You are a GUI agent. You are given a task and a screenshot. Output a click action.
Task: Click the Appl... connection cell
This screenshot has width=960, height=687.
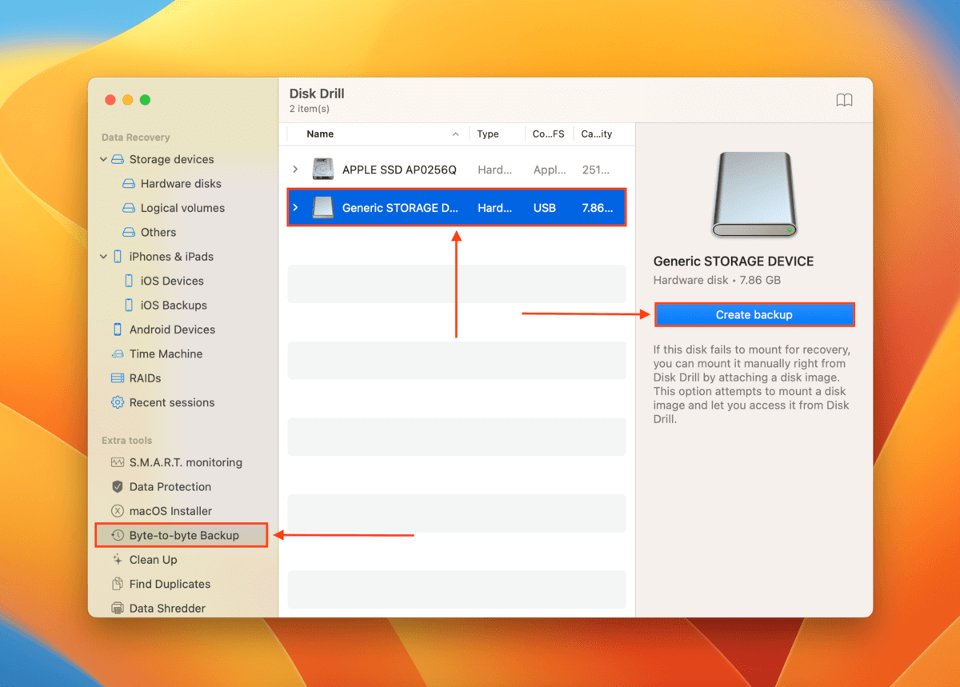[x=549, y=170]
